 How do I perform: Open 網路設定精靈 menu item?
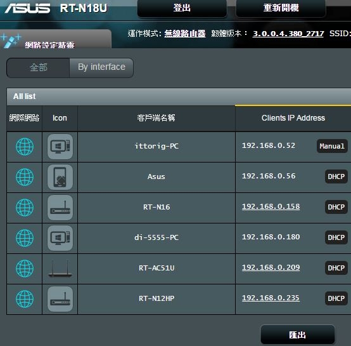[x=49, y=45]
